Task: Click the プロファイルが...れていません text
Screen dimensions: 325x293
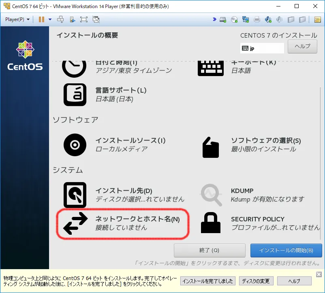Action: [276, 227]
